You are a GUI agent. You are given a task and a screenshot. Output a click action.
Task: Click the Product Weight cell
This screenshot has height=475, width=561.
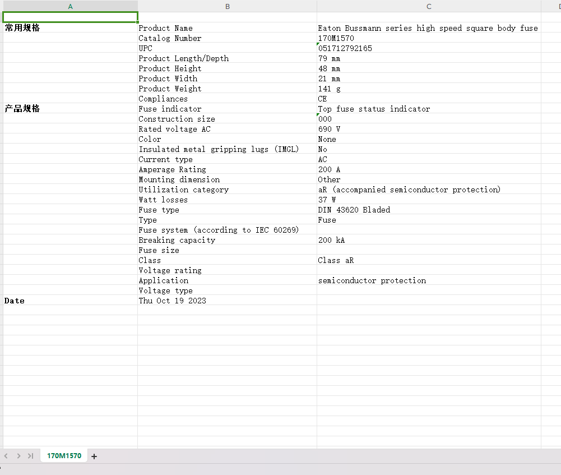227,89
